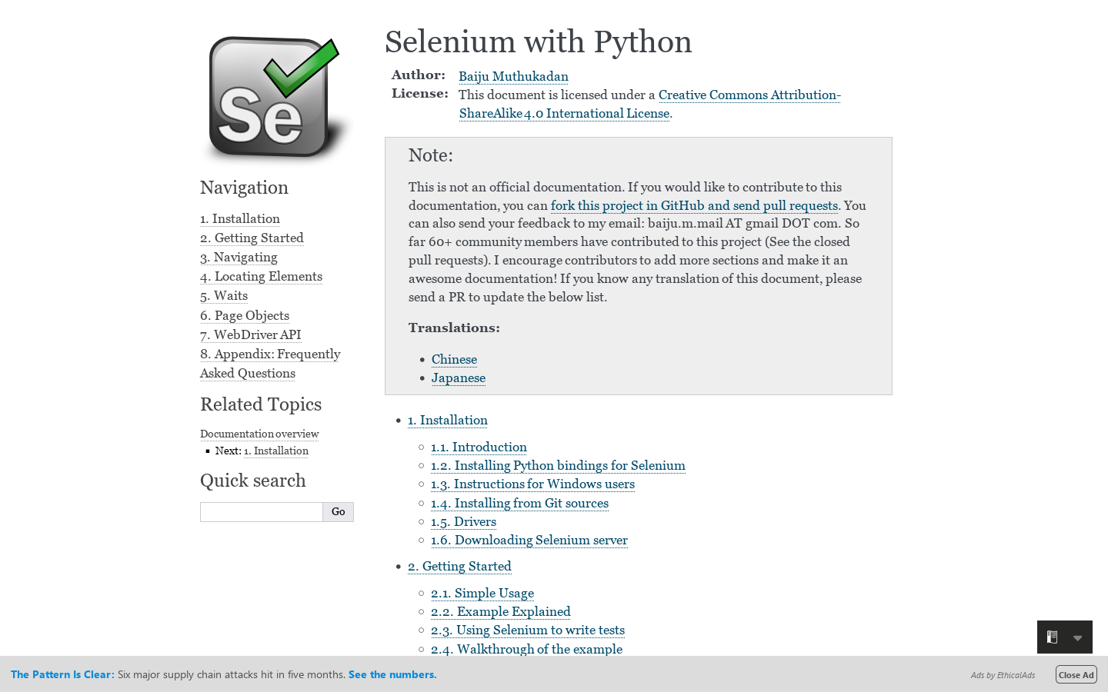Open main contents link 1. Installation
1108x692 pixels.
pos(448,420)
